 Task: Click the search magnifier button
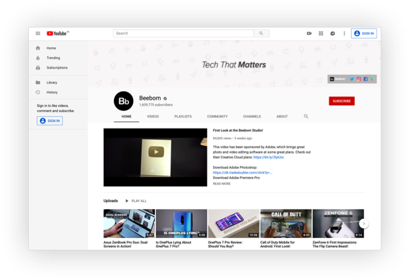[x=261, y=33]
